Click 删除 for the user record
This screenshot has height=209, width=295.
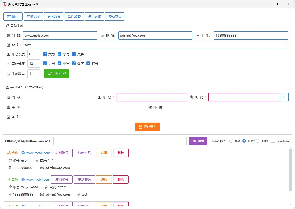121,153
